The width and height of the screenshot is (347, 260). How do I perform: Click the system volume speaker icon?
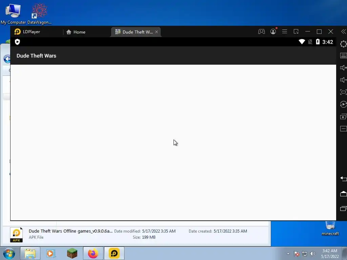(313, 254)
